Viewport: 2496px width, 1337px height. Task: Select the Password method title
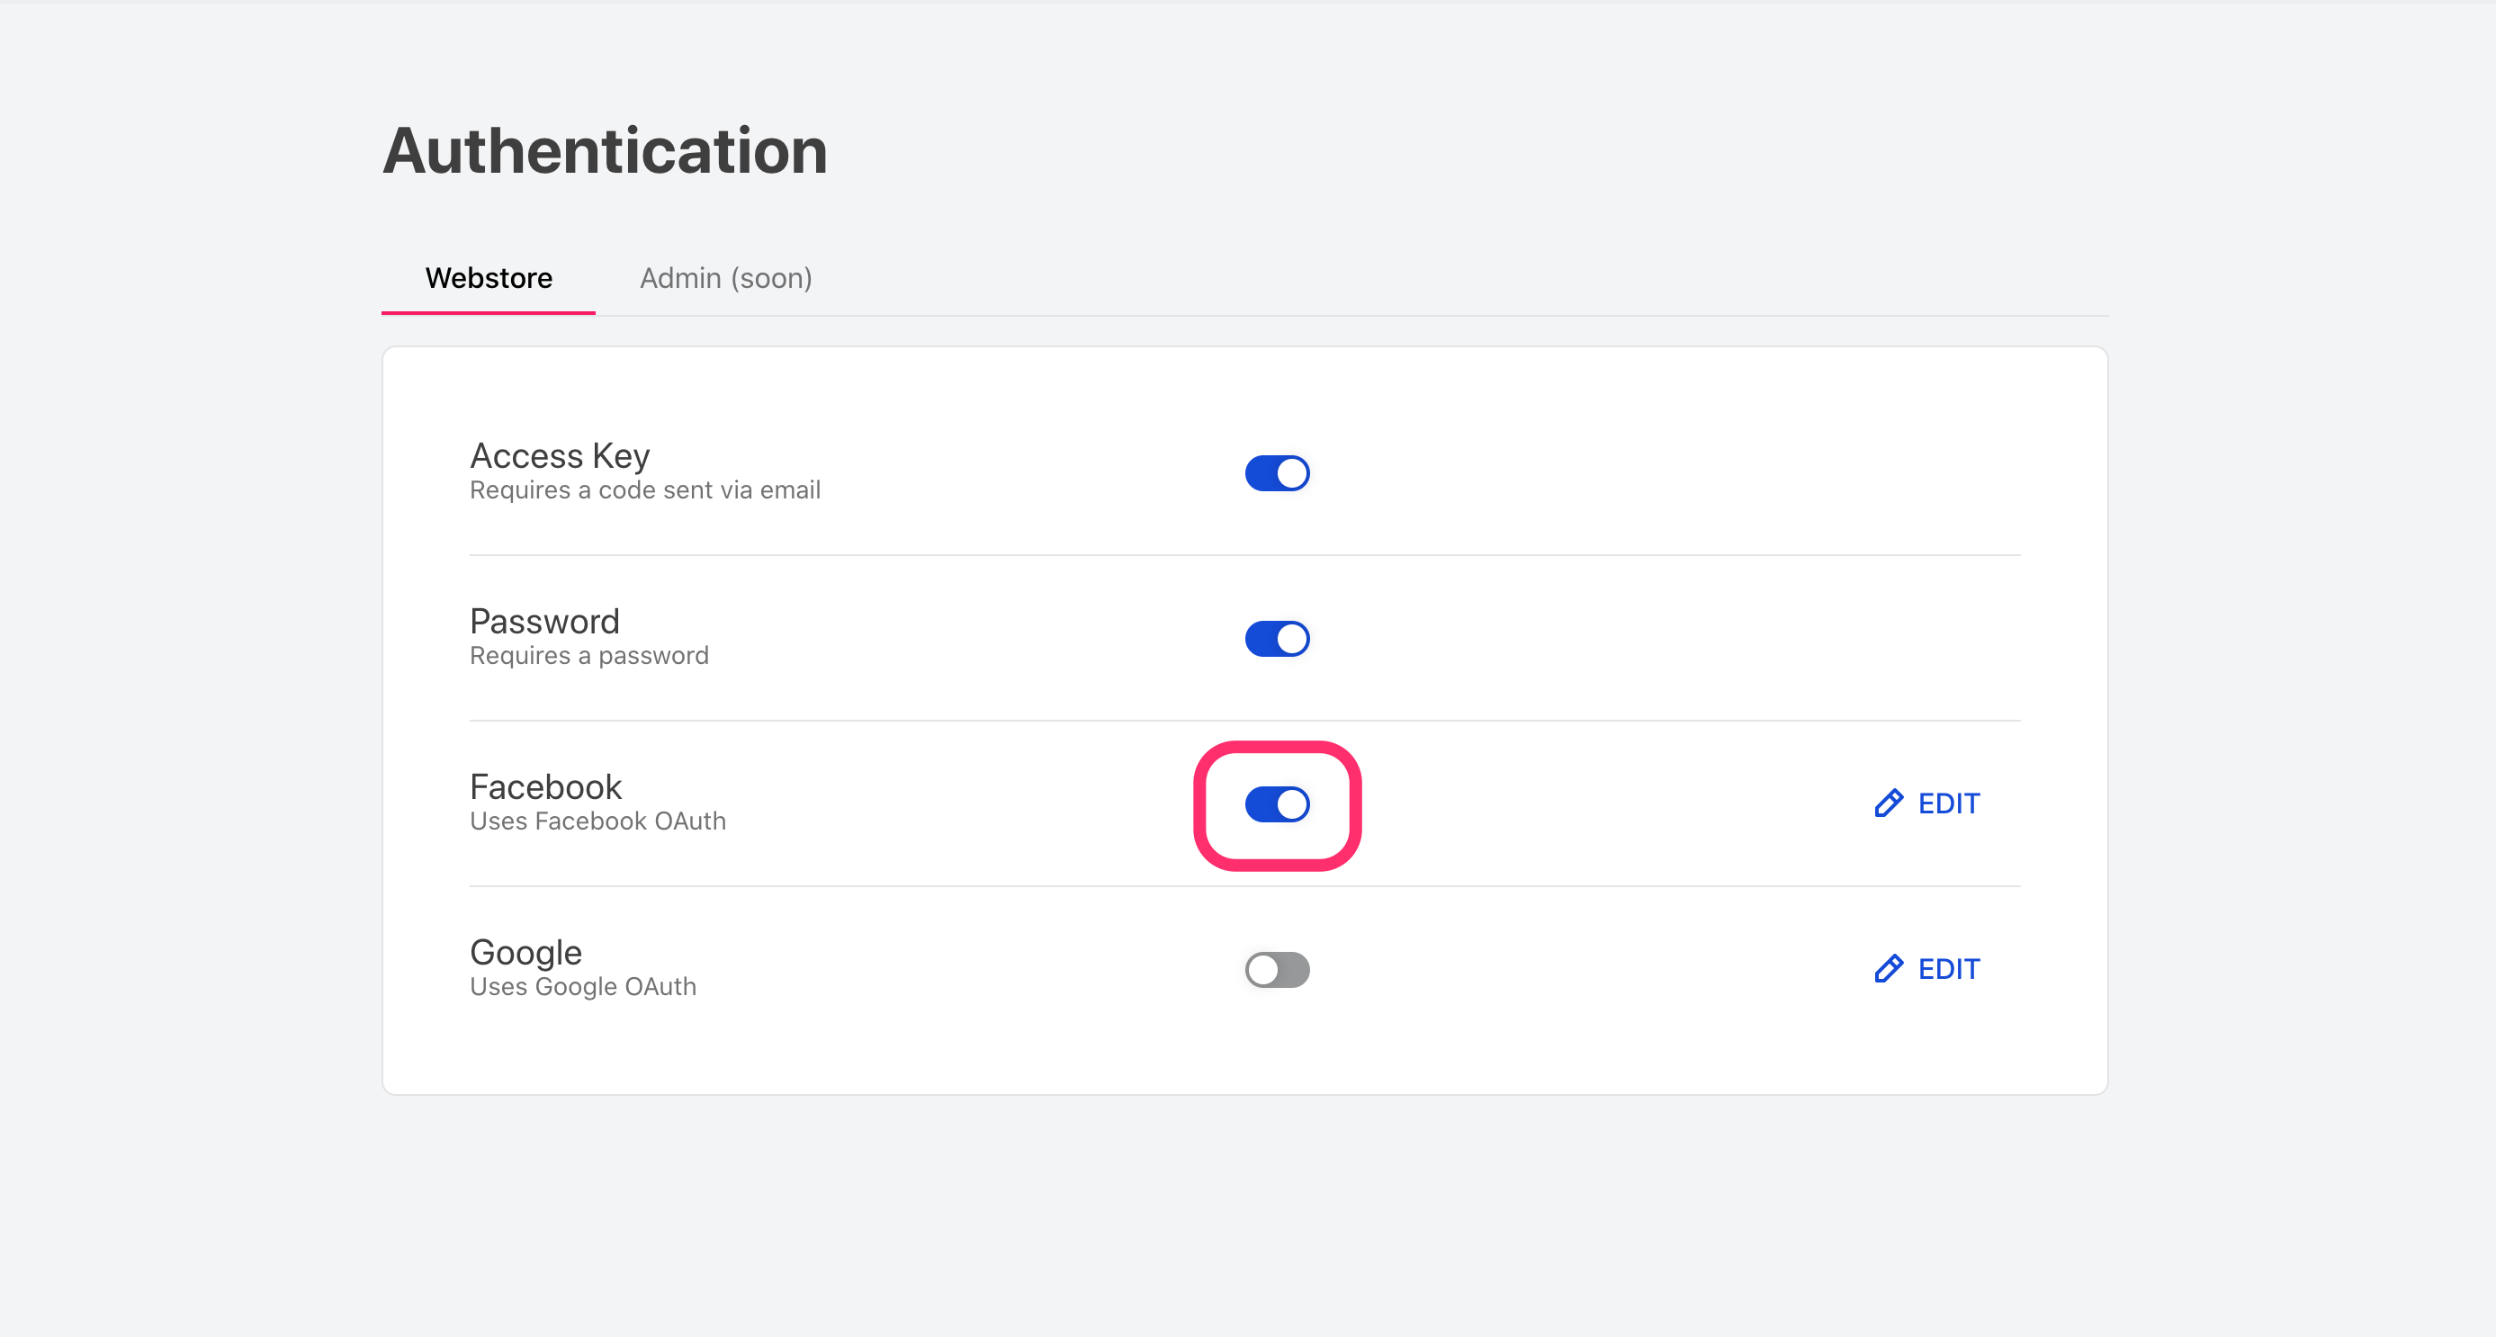click(544, 621)
